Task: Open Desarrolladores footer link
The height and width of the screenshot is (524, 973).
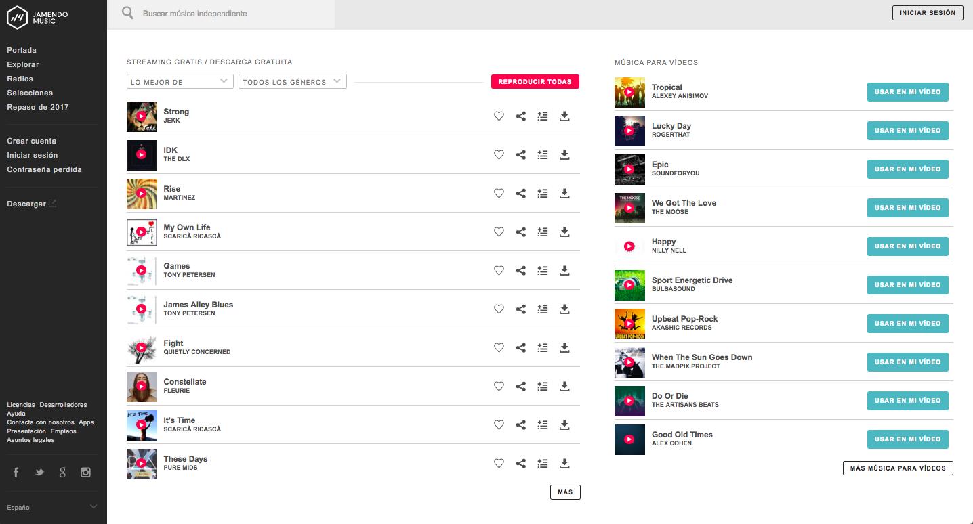Action: tap(63, 405)
